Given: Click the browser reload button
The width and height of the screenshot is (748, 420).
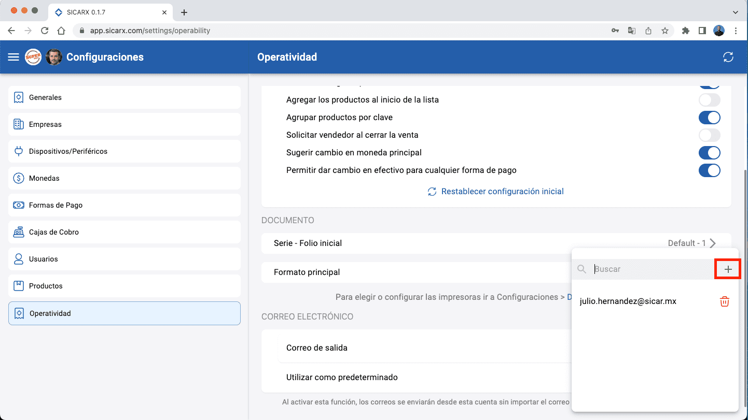Looking at the screenshot, I should tap(45, 31).
